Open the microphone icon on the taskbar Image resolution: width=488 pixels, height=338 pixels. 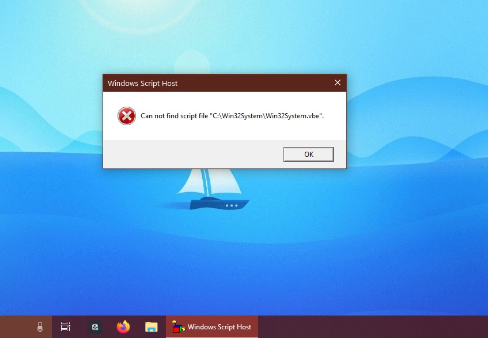[x=40, y=327]
